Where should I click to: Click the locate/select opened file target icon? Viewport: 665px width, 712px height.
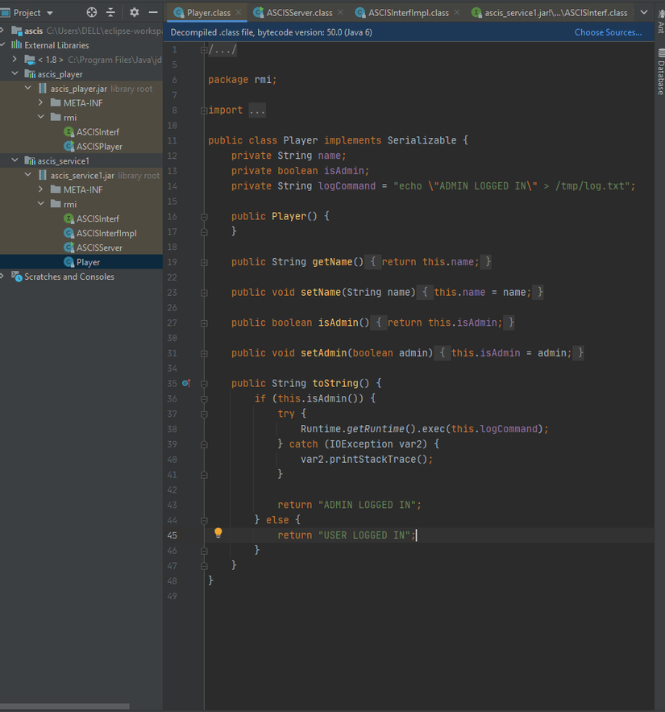[x=91, y=13]
